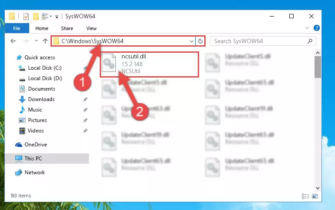
Task: Open Documents in the sidebar
Action: (x=42, y=89)
